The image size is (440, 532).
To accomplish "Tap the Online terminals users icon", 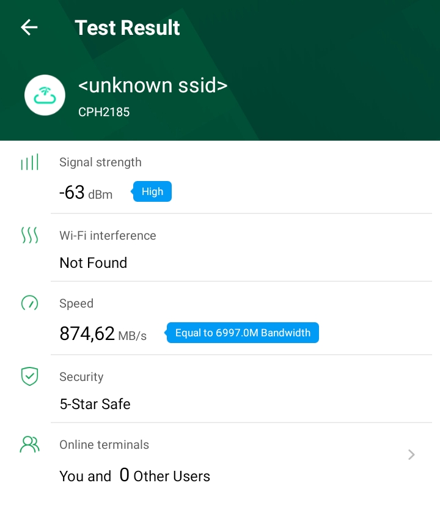I will (29, 445).
